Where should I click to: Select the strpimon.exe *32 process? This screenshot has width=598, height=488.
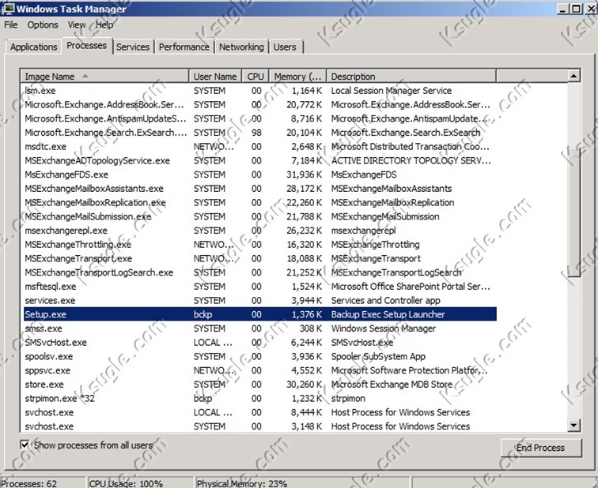259,398
